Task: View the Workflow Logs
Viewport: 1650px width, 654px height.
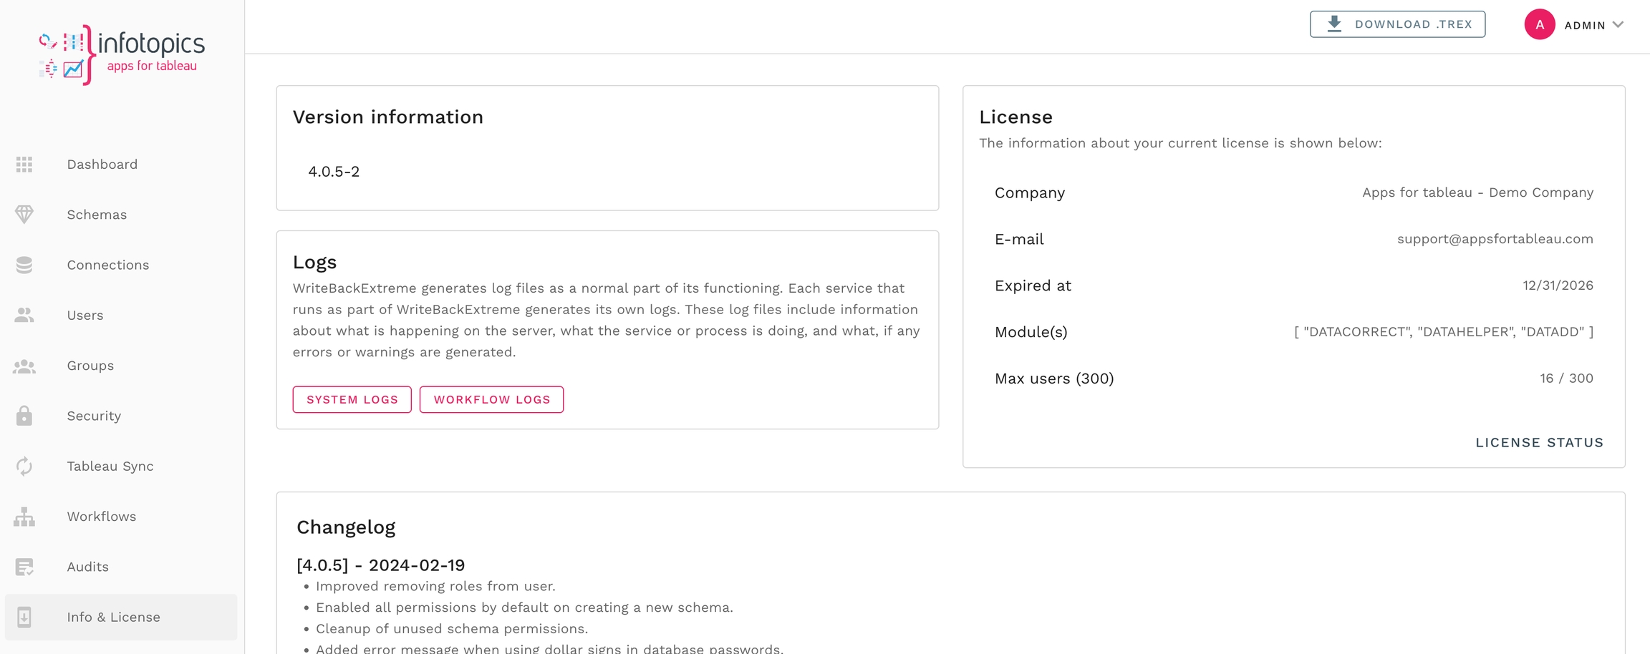Action: click(491, 399)
